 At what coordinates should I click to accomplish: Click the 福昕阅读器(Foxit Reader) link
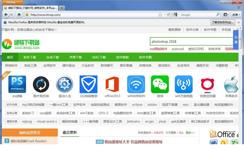pos(28,141)
